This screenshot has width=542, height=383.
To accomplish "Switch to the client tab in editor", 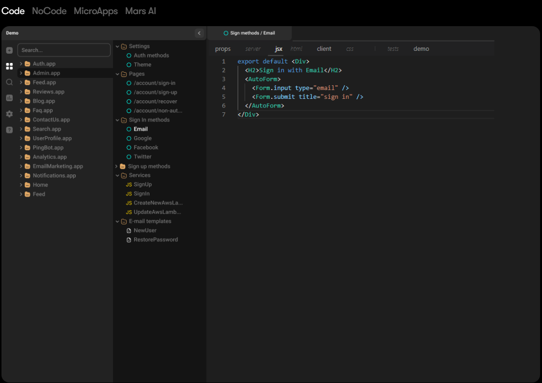I will click(324, 49).
